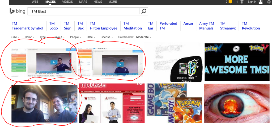Expand the License filter dropdown

[107, 37]
